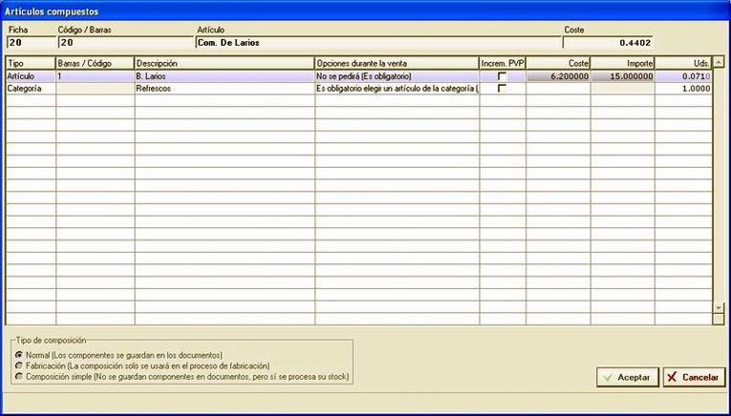Choose Composición simple radio option
The image size is (731, 416).
click(x=19, y=377)
